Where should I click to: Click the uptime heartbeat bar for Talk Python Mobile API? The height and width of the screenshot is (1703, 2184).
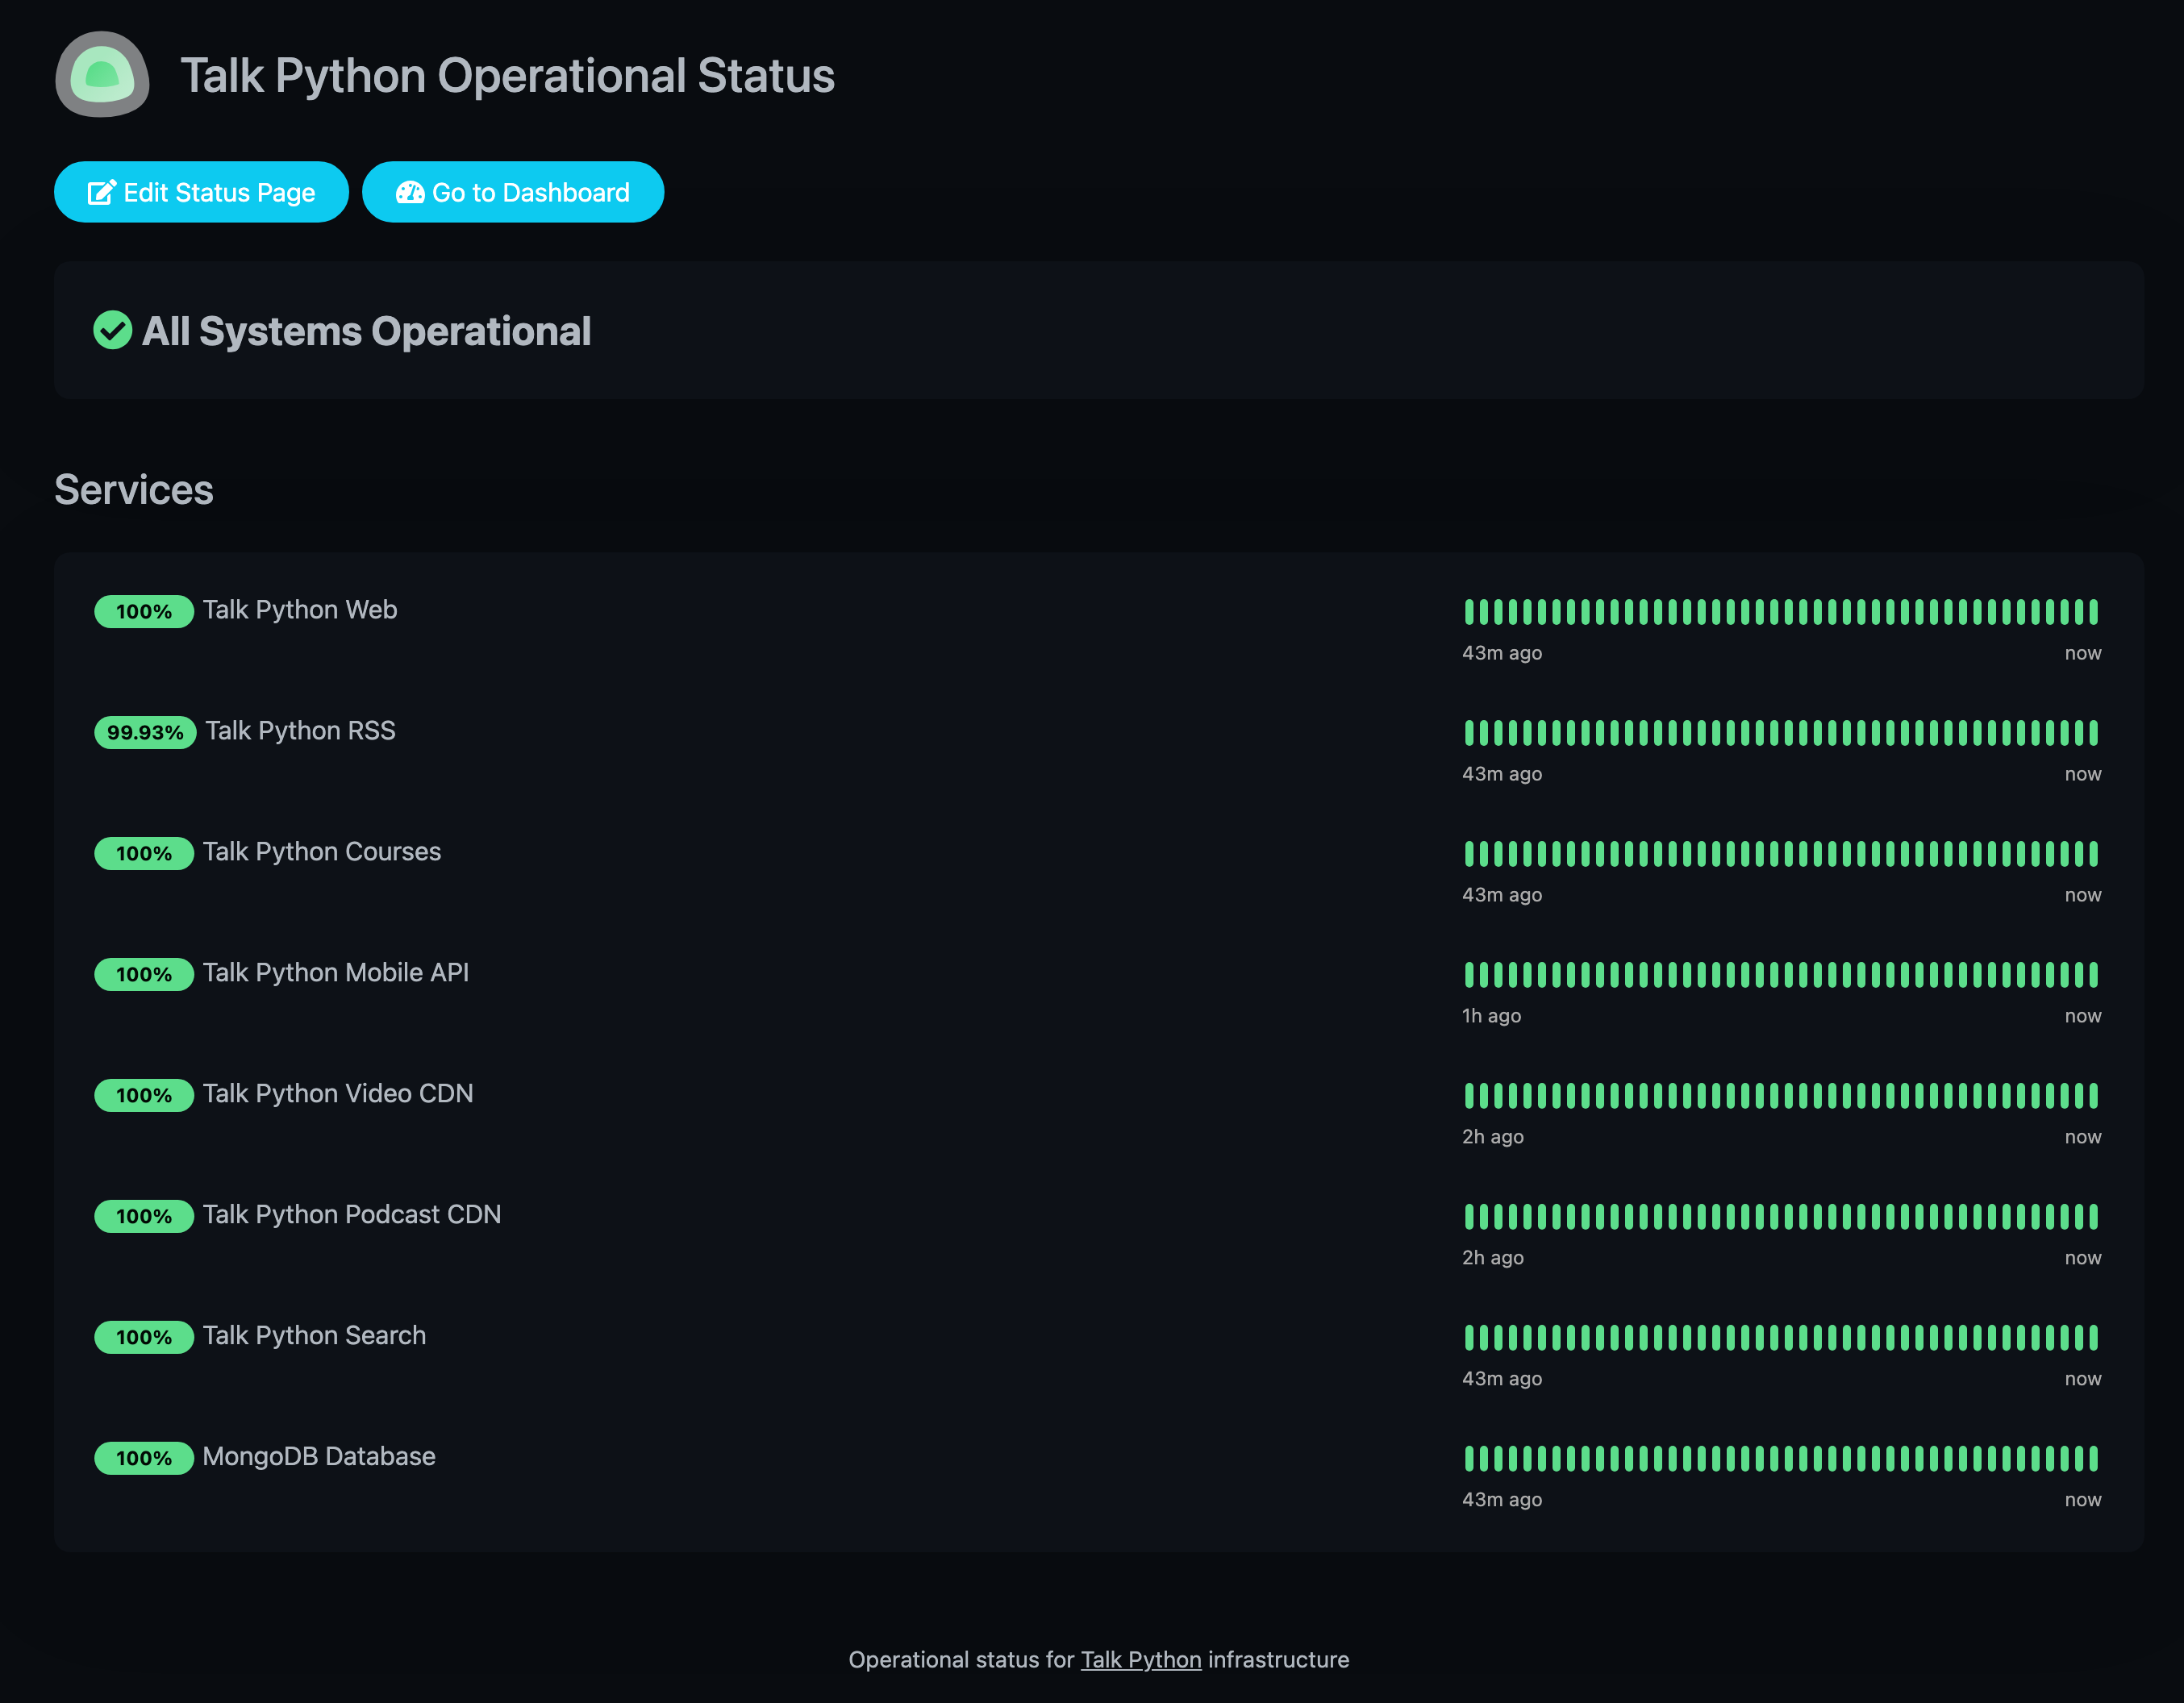tap(1781, 974)
